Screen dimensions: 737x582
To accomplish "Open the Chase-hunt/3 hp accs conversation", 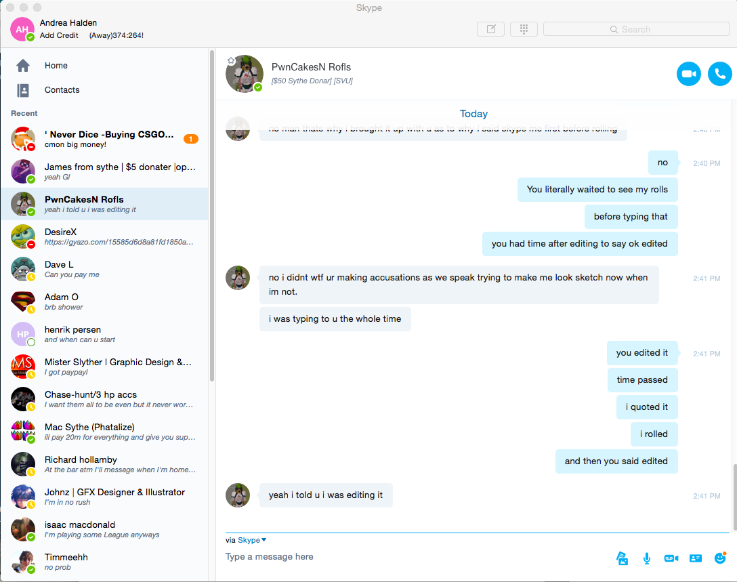I will [x=104, y=398].
